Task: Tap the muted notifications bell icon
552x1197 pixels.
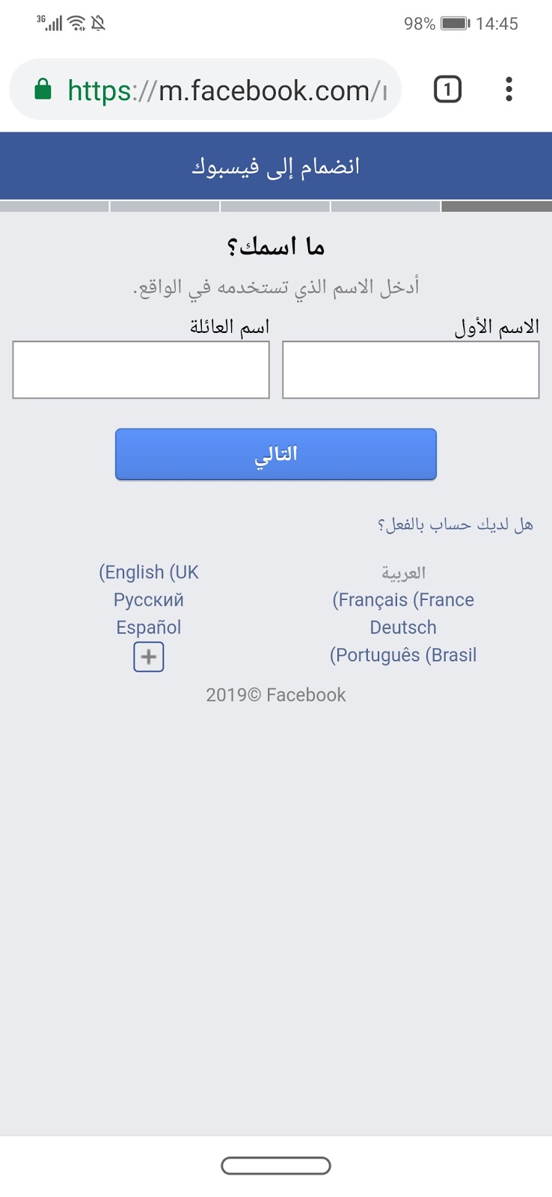Action: pos(98,23)
